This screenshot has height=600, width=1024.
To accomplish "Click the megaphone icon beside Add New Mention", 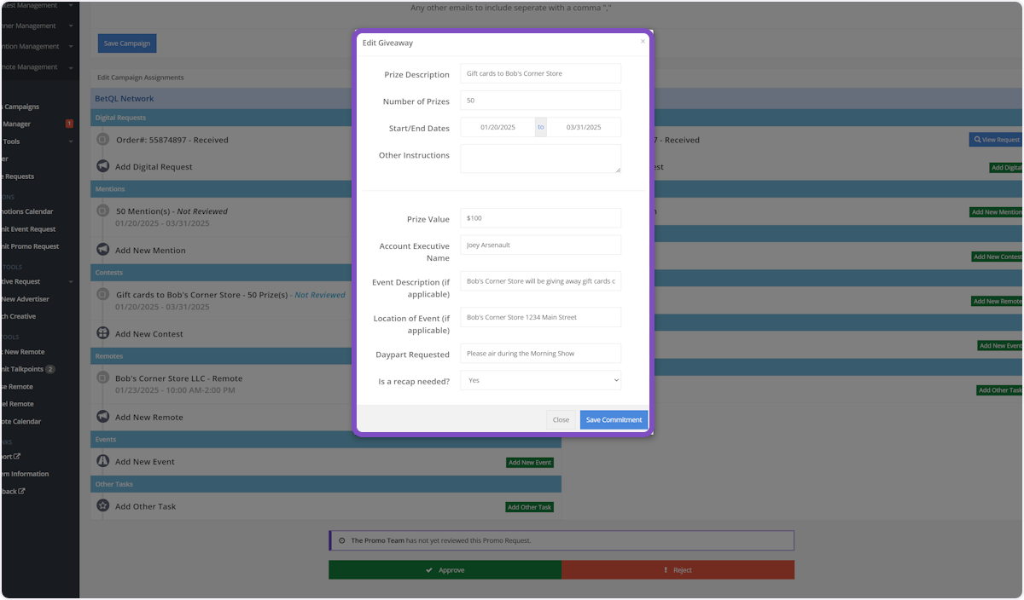I will [102, 251].
